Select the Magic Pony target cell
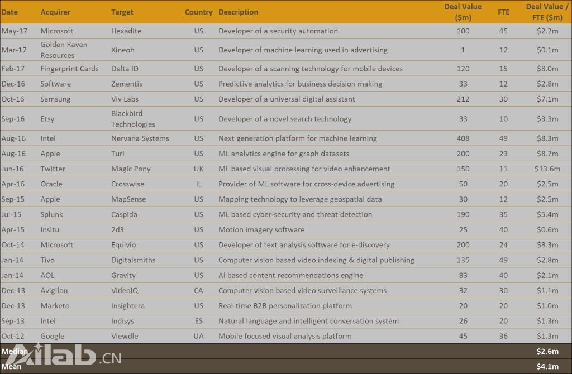 point(131,169)
